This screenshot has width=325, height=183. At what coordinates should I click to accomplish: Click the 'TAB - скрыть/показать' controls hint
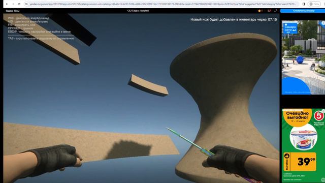pos(41,39)
